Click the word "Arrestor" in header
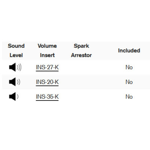The image size is (150, 150). pyautogui.click(x=81, y=55)
